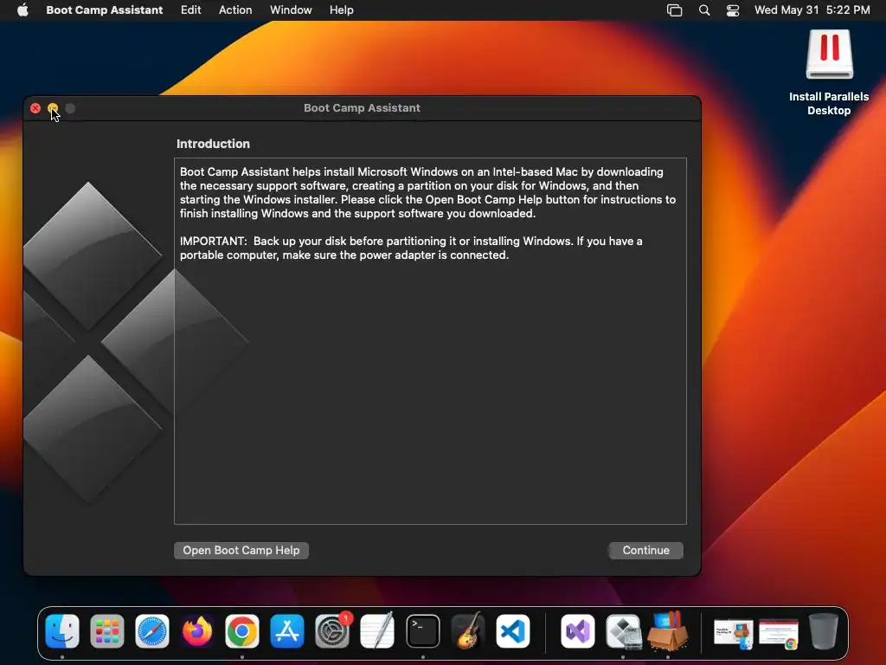Restore minimized Chrome window thumbnail in Dock
Viewport: 886px width, 665px height.
point(779,634)
